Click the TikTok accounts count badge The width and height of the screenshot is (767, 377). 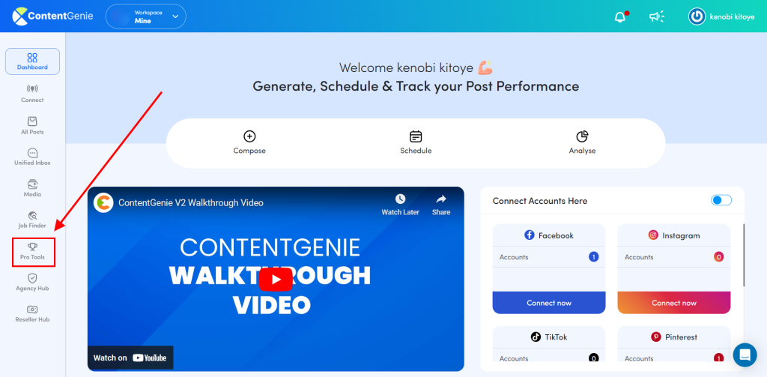point(594,358)
